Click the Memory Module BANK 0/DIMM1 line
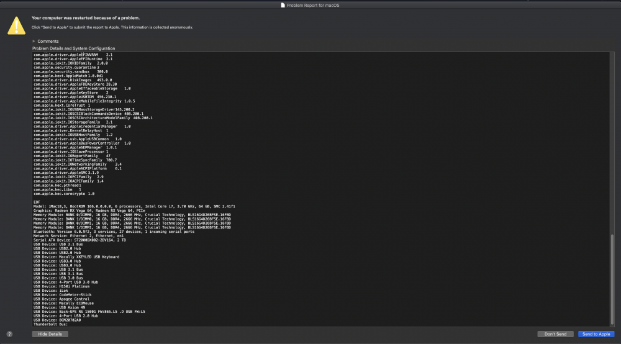Image resolution: width=621 pixels, height=344 pixels. (x=132, y=224)
